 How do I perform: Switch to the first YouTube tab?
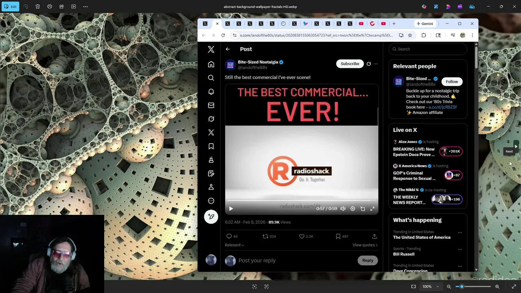361,24
